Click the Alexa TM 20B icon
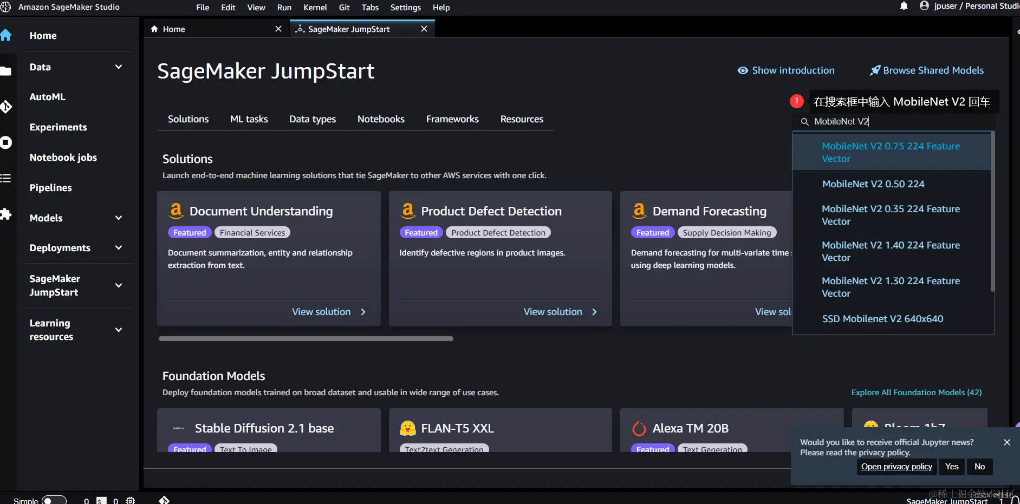 click(639, 428)
